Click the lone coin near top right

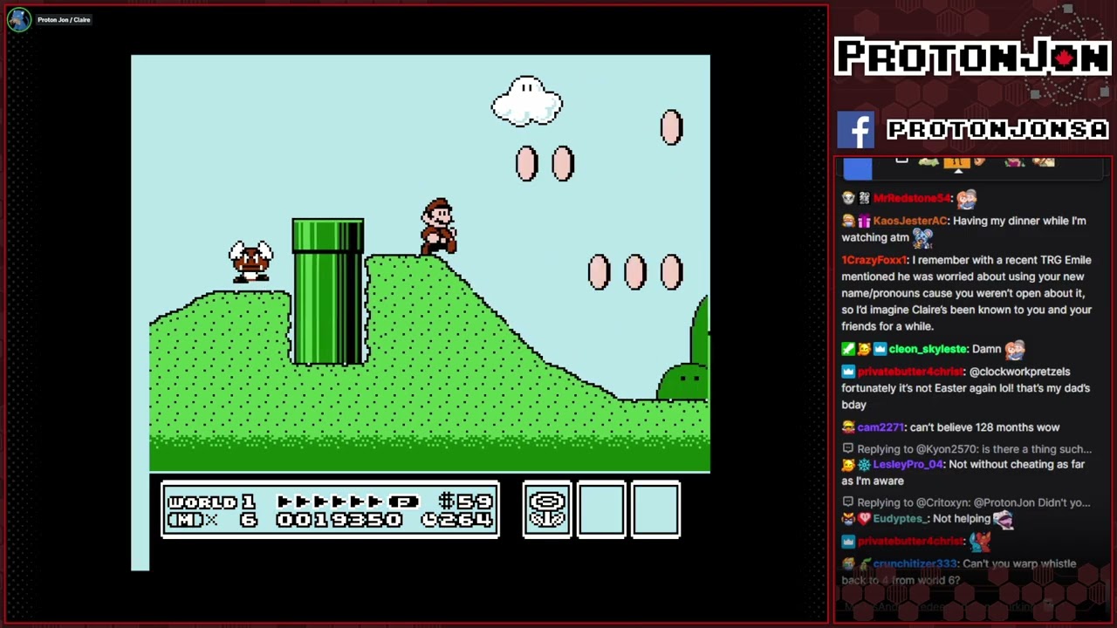[671, 127]
